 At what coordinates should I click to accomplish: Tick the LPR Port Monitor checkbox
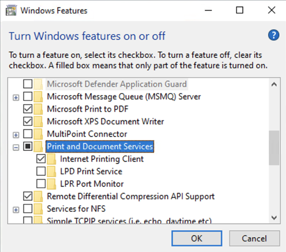pos(41,184)
